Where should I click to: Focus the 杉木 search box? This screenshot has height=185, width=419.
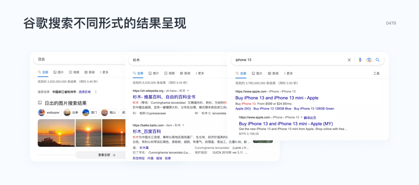coord(178,60)
